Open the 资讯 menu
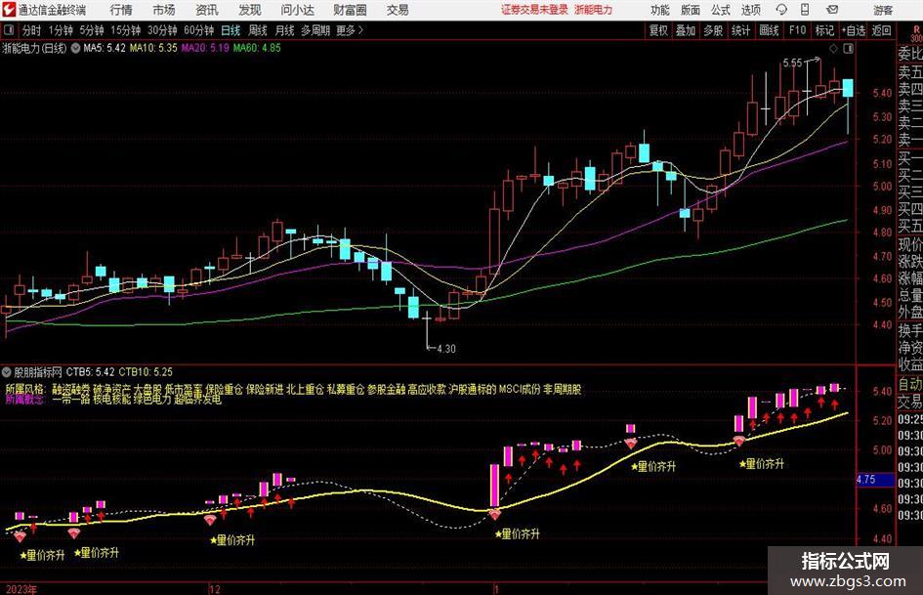This screenshot has width=923, height=595. (x=207, y=10)
